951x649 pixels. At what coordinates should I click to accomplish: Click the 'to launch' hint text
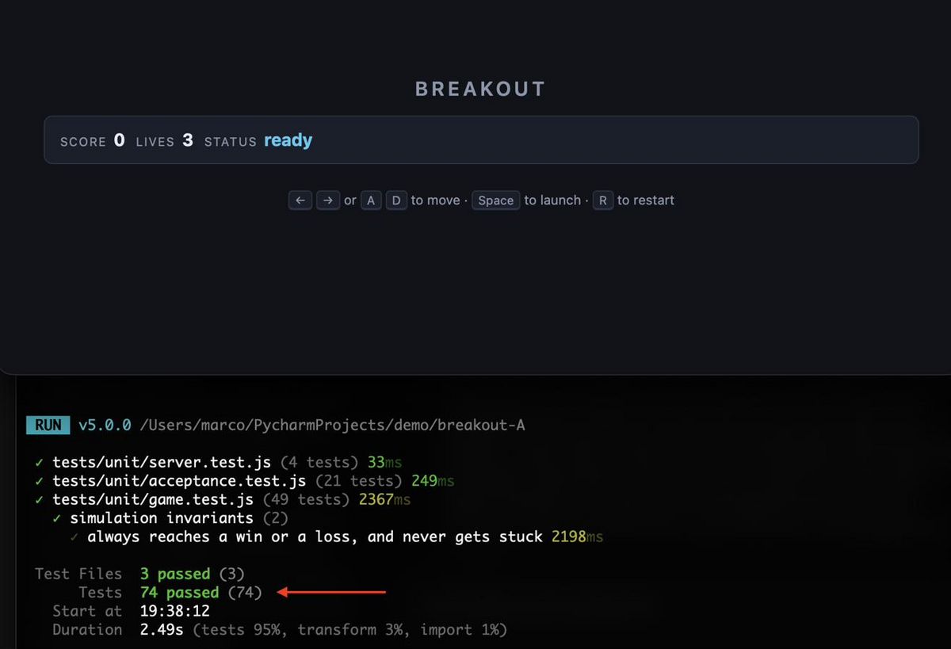[x=552, y=200]
